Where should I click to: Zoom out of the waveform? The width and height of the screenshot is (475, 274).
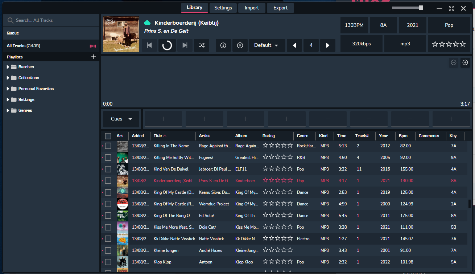coord(454,62)
